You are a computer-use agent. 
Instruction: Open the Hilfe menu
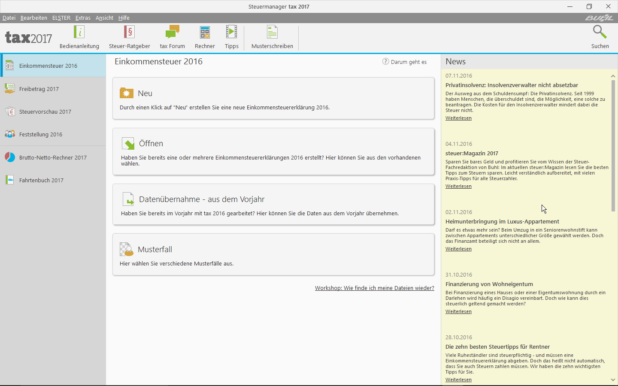124,18
